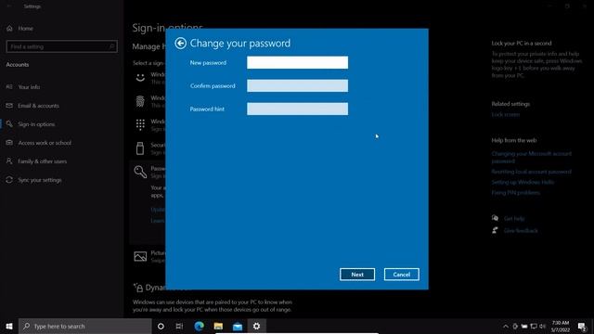
Task: Click the Email & accounts envelope icon
Action: 9,106
